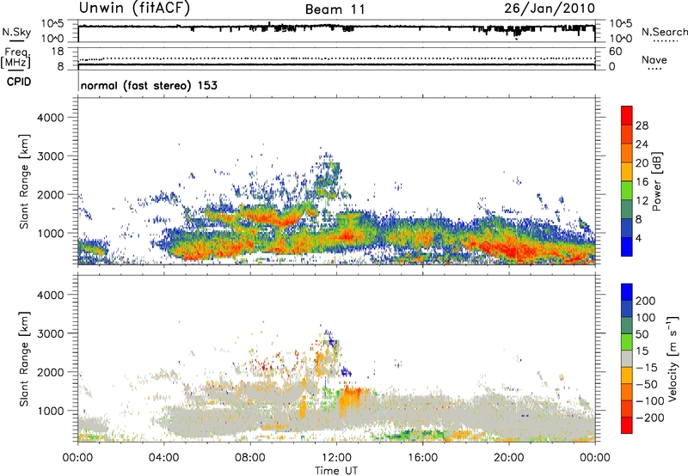
Task: Click the green 12 dB segment of power colorbar
Action: [627, 191]
